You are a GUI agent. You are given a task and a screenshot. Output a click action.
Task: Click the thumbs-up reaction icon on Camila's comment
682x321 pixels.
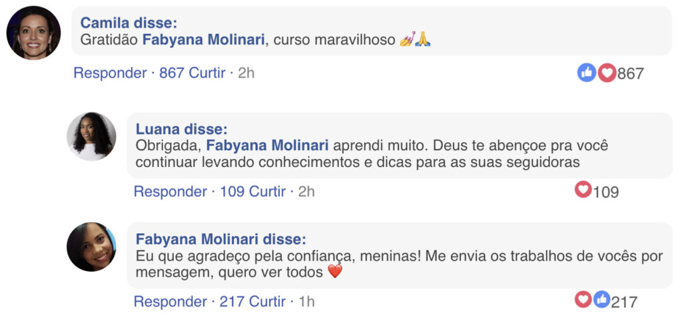(x=587, y=72)
